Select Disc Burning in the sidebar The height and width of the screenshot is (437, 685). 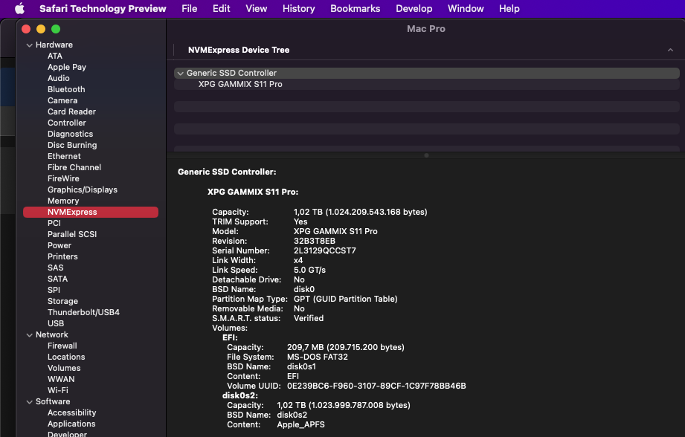click(72, 145)
